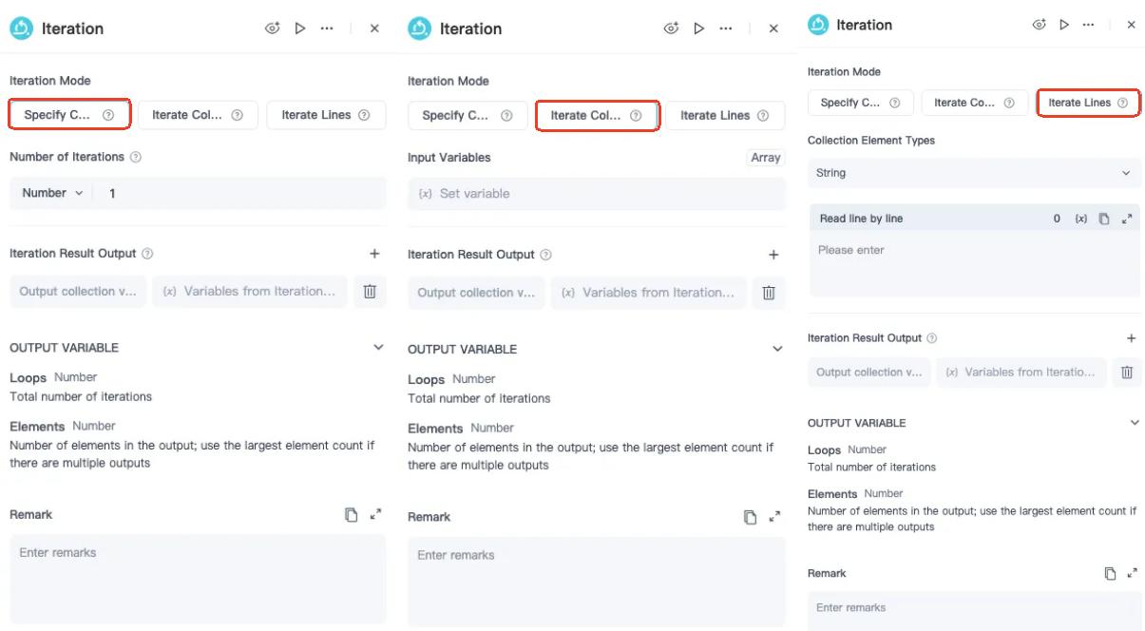Click the debug eye icon in left panel header
The height and width of the screenshot is (631, 1145).
[x=273, y=29]
